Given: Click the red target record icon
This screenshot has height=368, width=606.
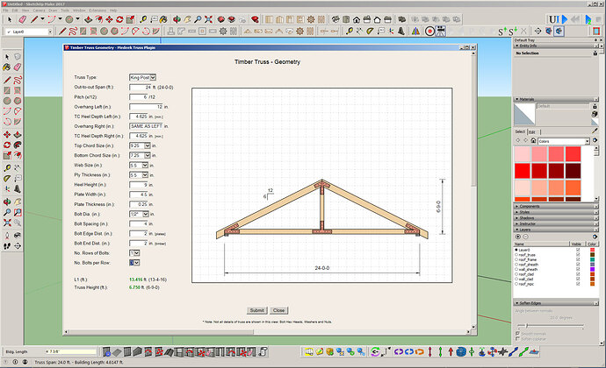Looking at the screenshot, I should 429,32.
